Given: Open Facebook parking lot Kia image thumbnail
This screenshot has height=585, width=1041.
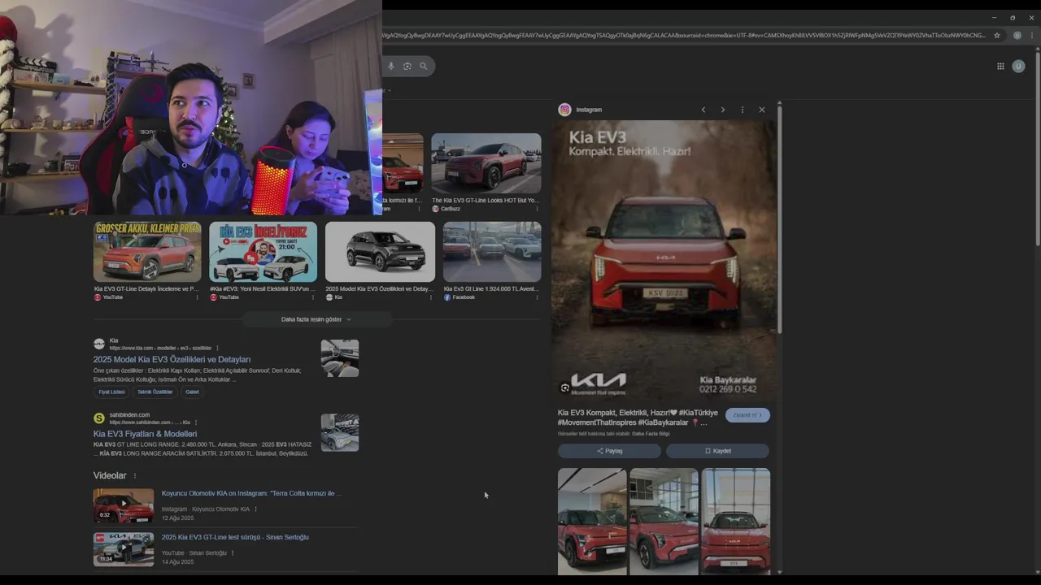Looking at the screenshot, I should [492, 252].
